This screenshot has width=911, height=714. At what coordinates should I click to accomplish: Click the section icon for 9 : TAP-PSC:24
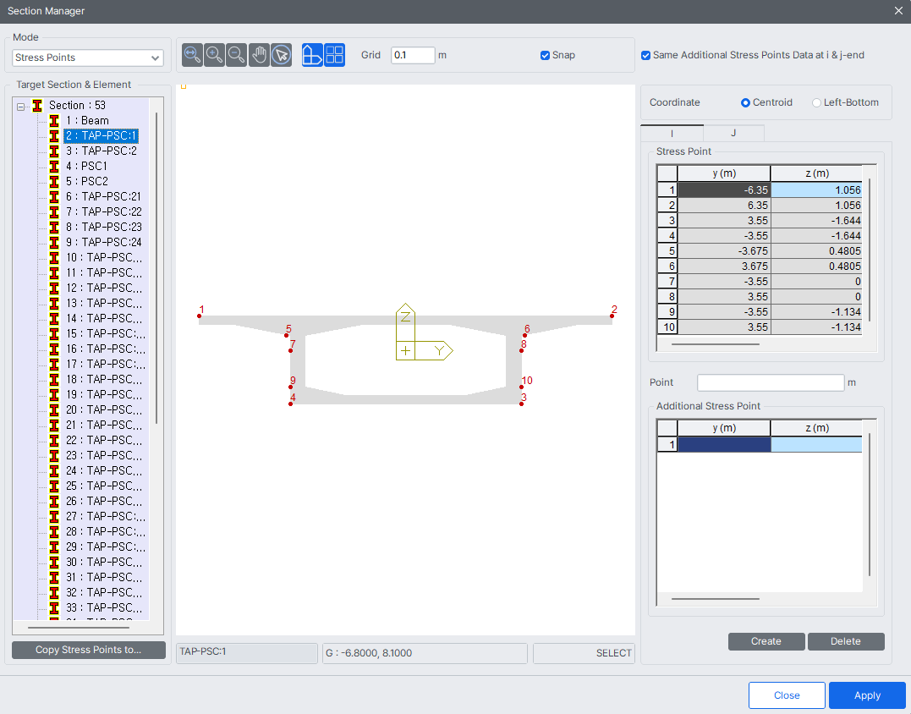[54, 242]
